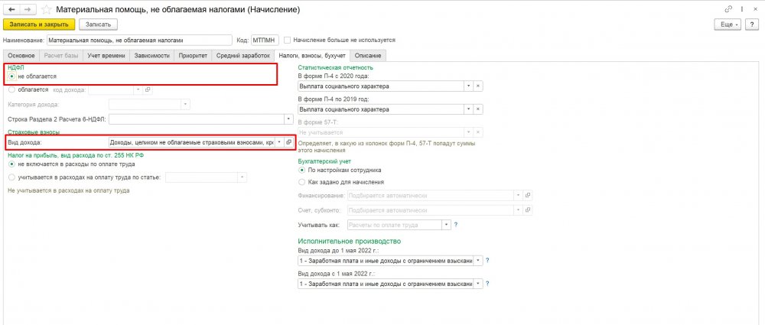Image resolution: width=765 pixels, height=325 pixels.
Task: Select 'Как задано для начисления' radio option
Action: click(301, 181)
